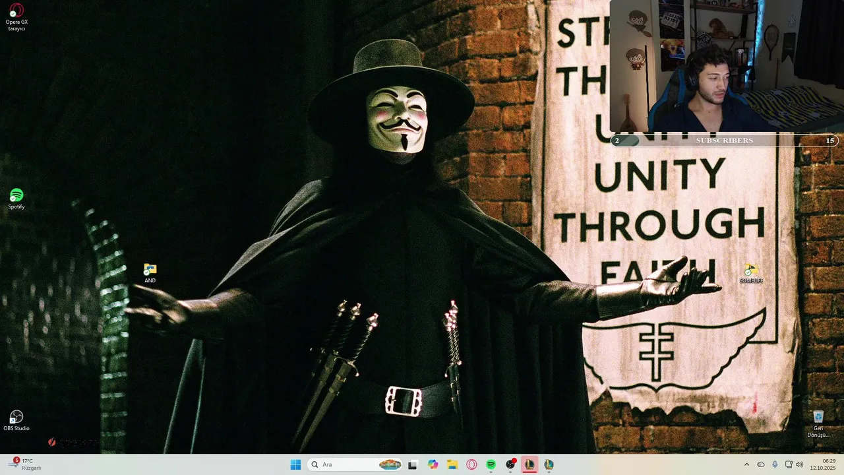Click the search highlight image in Ara box

(390, 464)
